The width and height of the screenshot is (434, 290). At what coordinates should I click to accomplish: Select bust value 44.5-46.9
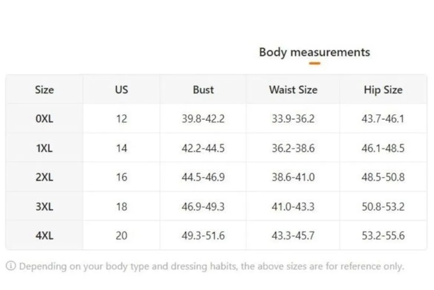pos(203,177)
